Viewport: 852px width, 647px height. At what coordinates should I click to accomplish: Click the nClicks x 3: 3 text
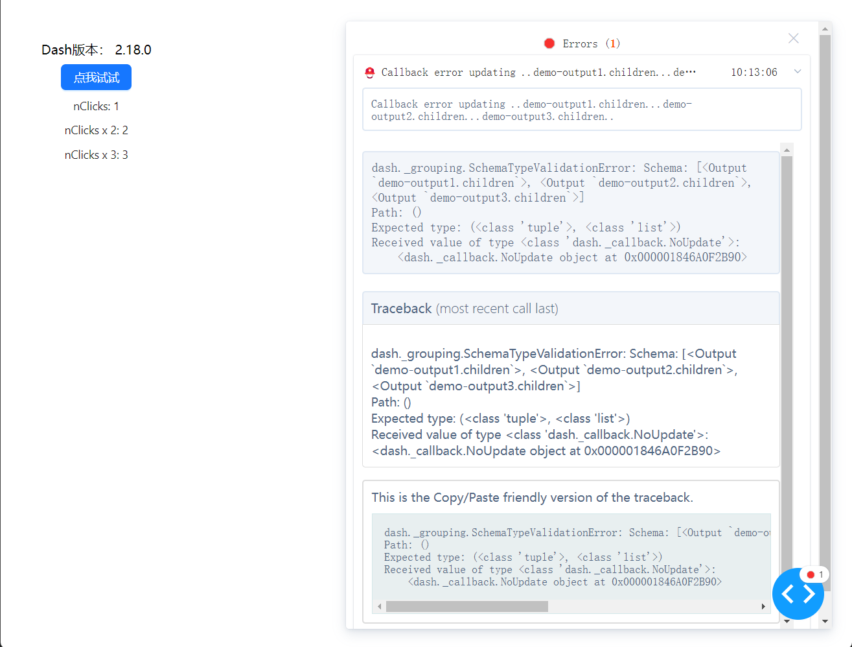pyautogui.click(x=96, y=155)
